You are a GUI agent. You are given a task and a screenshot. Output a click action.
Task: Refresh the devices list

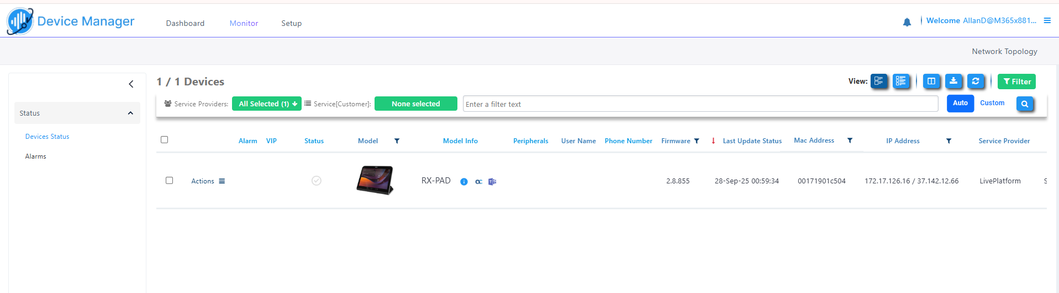point(976,82)
